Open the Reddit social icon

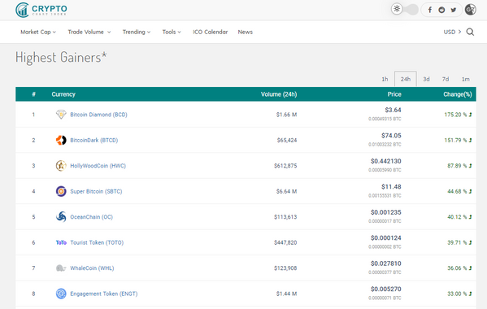tap(441, 10)
